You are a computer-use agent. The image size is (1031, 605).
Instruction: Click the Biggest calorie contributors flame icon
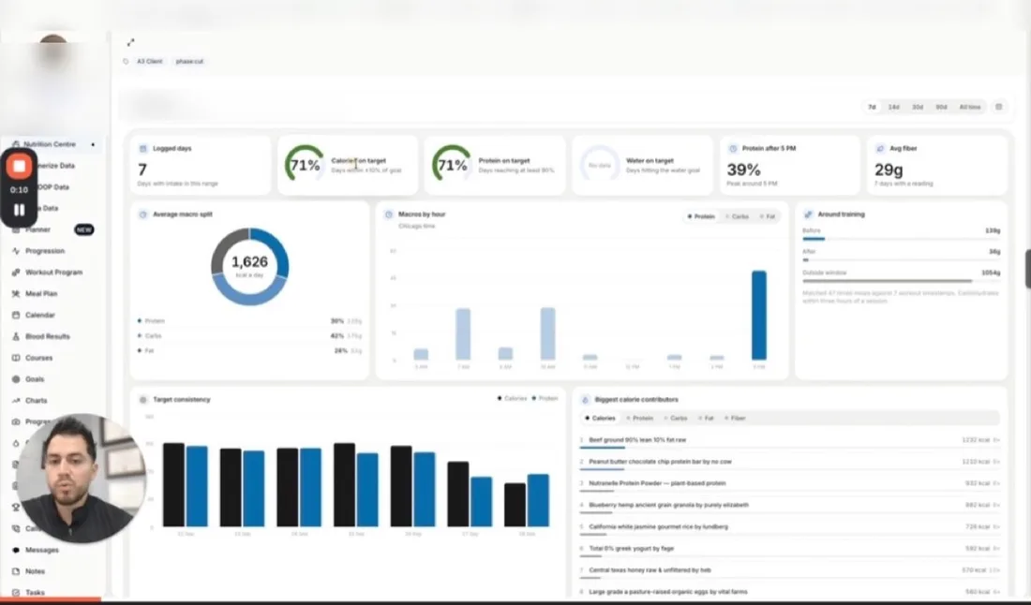pos(585,399)
